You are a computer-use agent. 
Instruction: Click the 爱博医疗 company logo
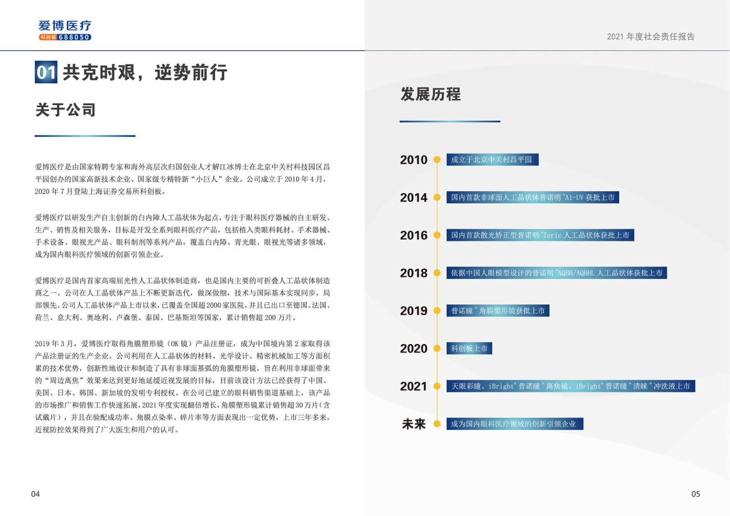[65, 26]
